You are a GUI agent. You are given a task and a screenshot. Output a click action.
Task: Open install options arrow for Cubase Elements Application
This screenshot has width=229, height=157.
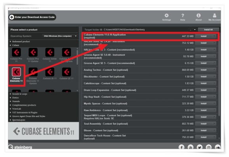214,36
